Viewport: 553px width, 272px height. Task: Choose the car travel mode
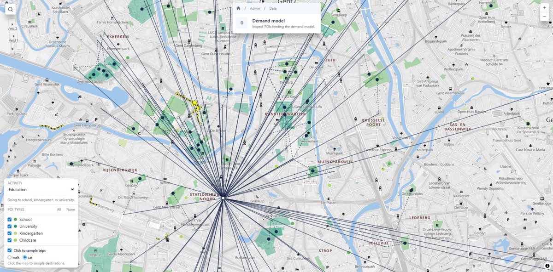(25, 257)
